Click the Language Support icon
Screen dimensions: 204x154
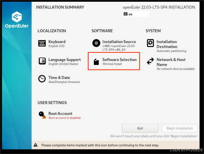coord(42,61)
